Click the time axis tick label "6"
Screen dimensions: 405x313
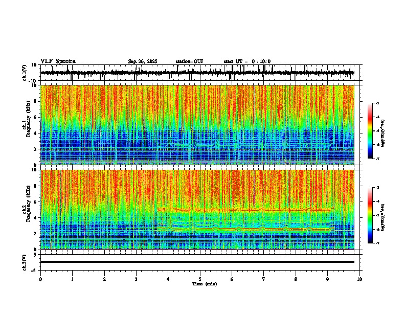232,279
